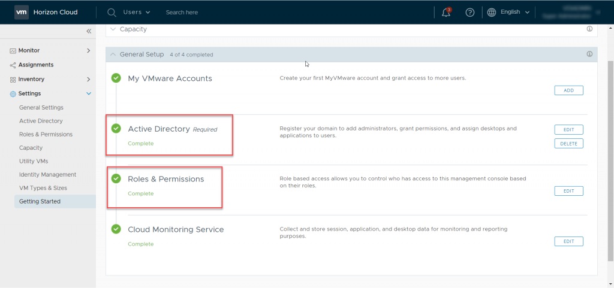Screen dimensions: 614x288
Task: Click the globe language icon
Action: [492, 13]
